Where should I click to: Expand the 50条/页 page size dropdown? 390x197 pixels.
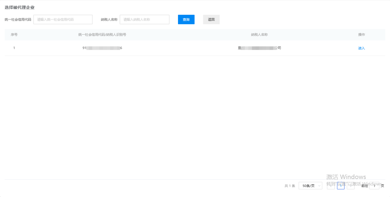pyautogui.click(x=310, y=186)
